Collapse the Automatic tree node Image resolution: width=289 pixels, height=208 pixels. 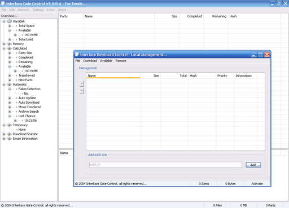pos(4,85)
